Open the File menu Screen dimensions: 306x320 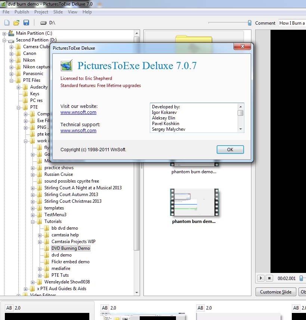point(6,12)
